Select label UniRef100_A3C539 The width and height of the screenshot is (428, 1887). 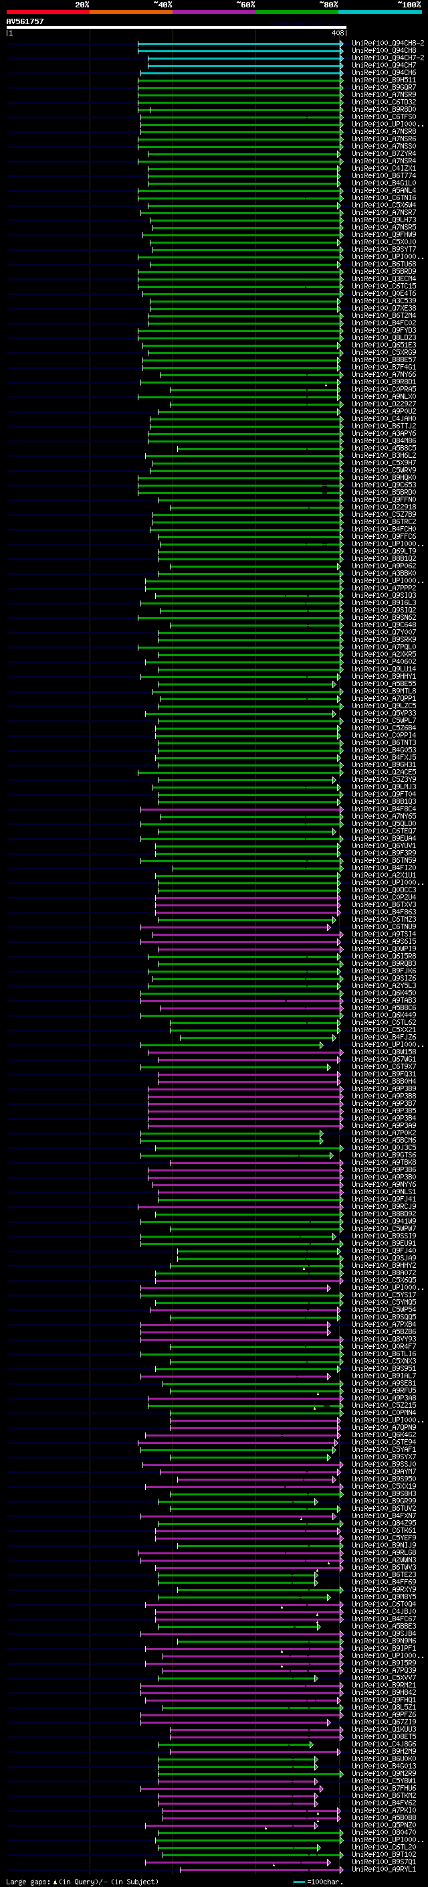click(x=384, y=301)
